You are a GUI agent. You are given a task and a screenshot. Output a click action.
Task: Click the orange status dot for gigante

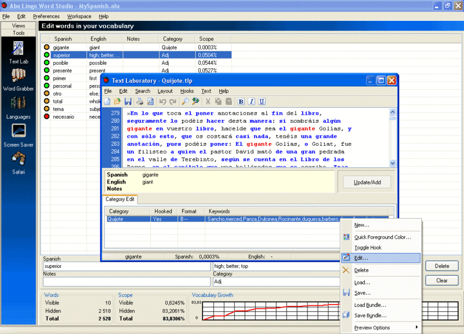(46, 47)
